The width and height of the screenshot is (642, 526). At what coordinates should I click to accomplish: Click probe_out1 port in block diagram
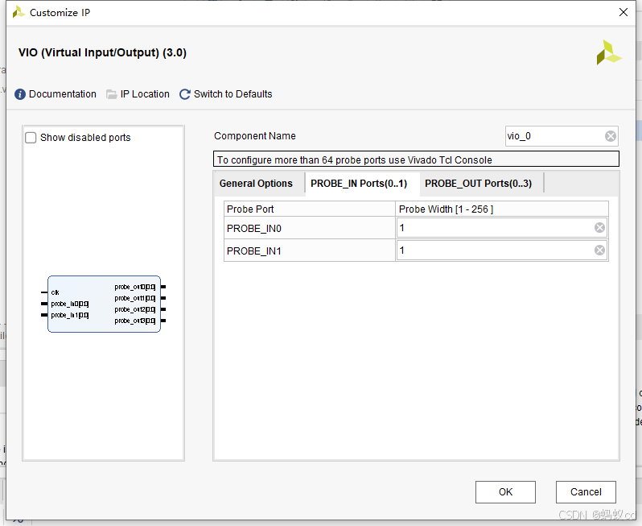[135, 298]
